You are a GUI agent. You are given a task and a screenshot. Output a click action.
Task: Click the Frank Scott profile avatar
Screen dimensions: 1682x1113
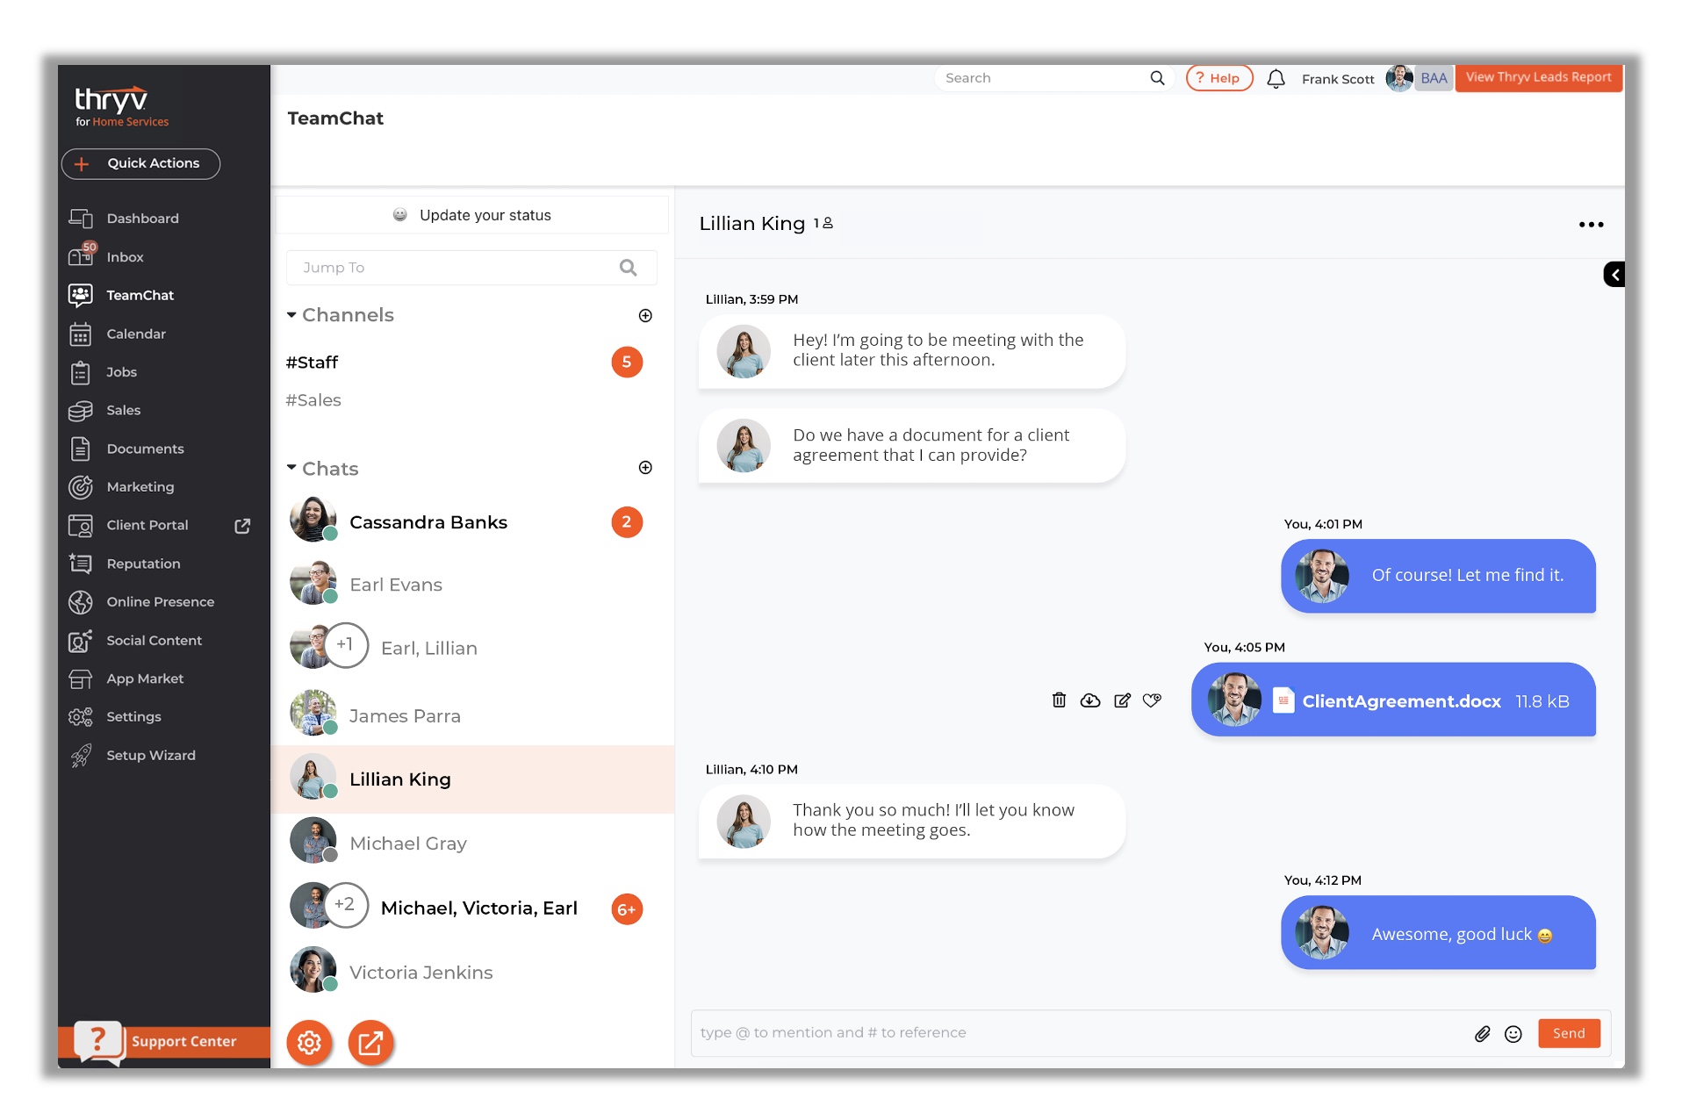coord(1399,78)
